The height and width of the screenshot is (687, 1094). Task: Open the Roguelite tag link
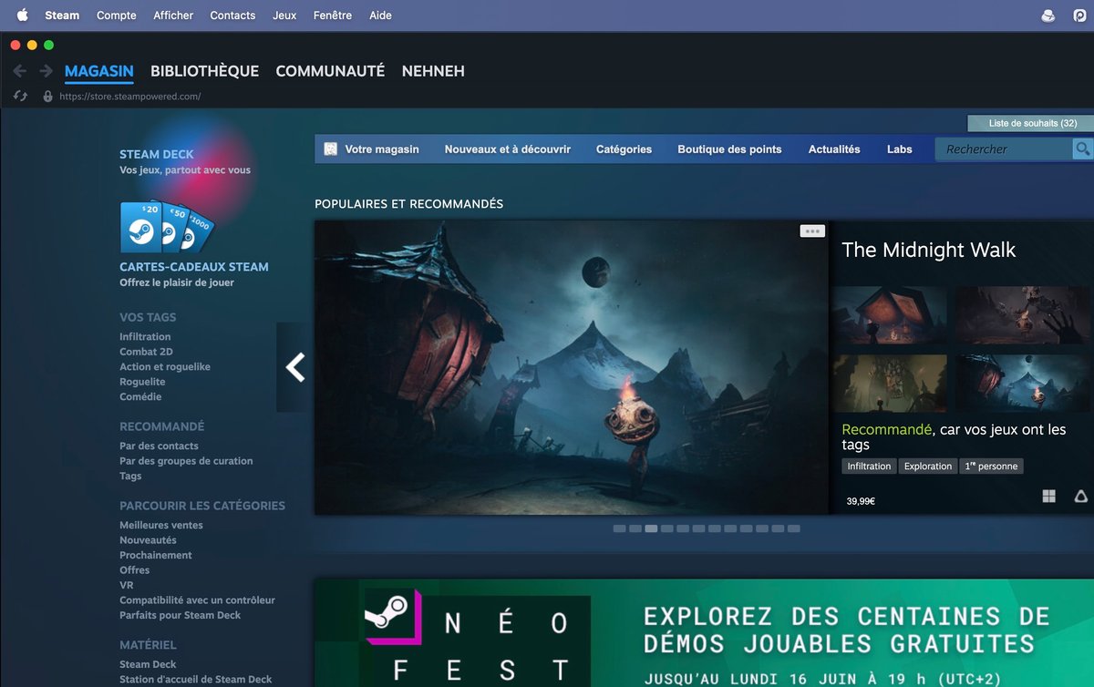(x=142, y=382)
